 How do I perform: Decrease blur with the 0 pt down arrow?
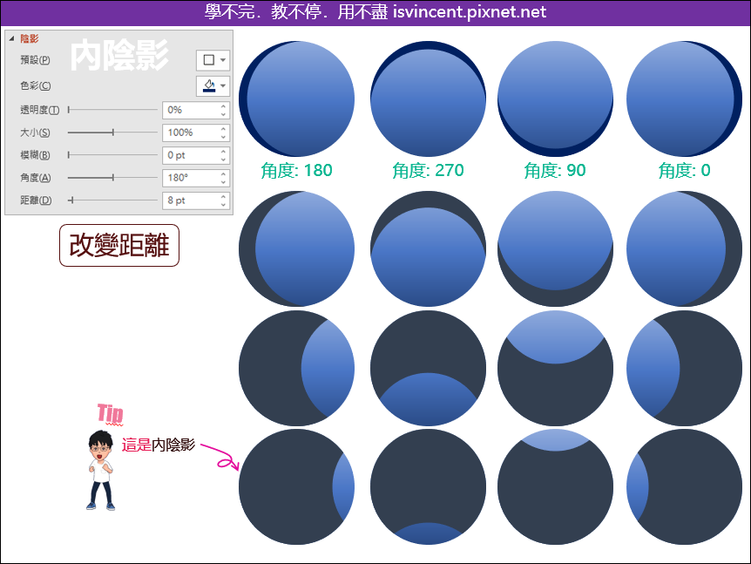(x=223, y=160)
